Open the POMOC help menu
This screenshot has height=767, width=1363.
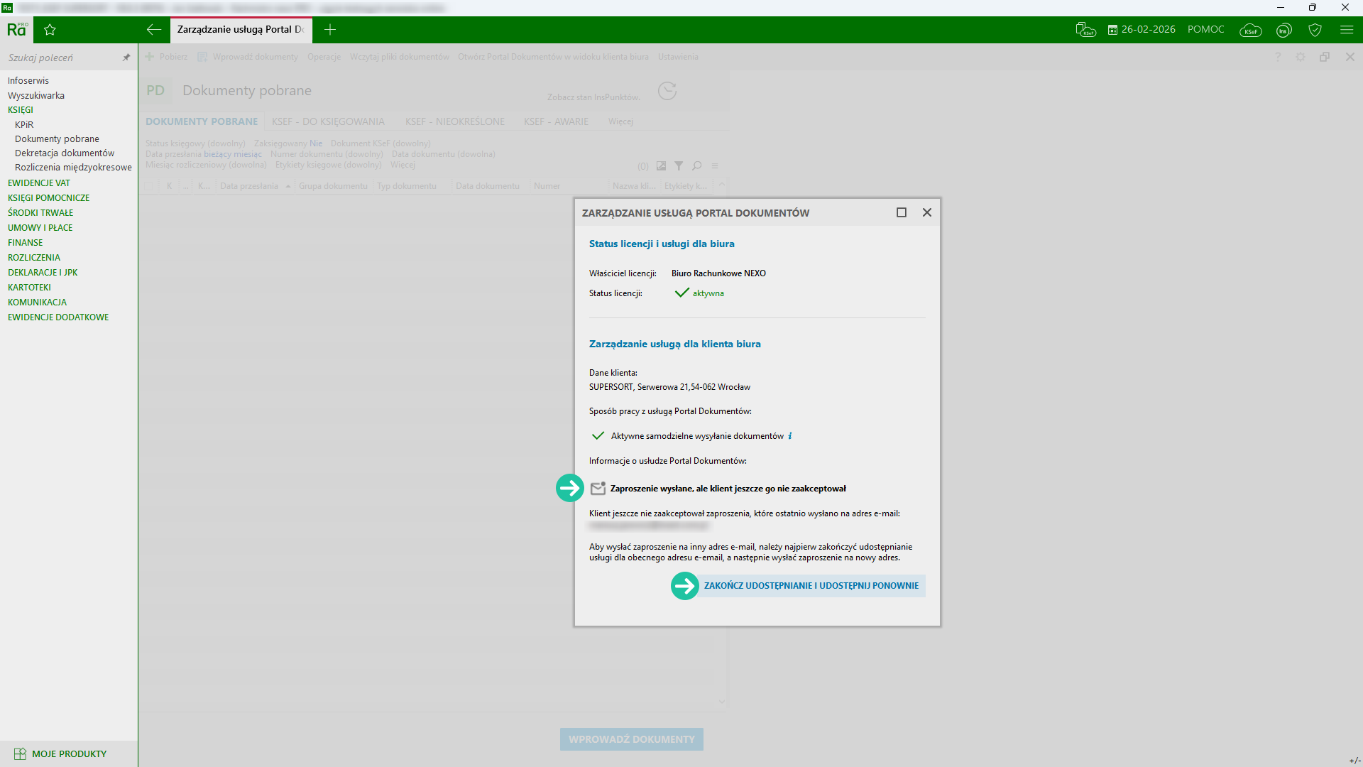click(x=1205, y=30)
